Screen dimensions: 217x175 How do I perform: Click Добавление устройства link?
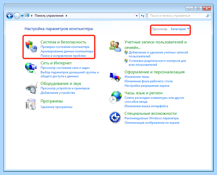(x=58, y=93)
